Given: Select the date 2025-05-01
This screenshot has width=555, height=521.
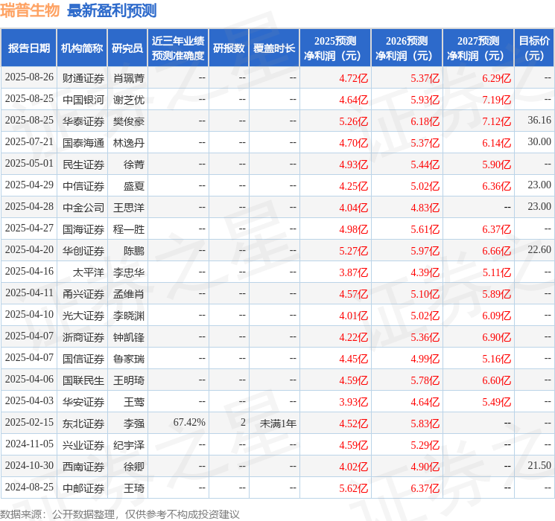Looking at the screenshot, I should 29,164.
